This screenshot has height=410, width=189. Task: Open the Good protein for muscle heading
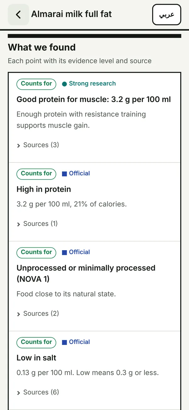94,99
